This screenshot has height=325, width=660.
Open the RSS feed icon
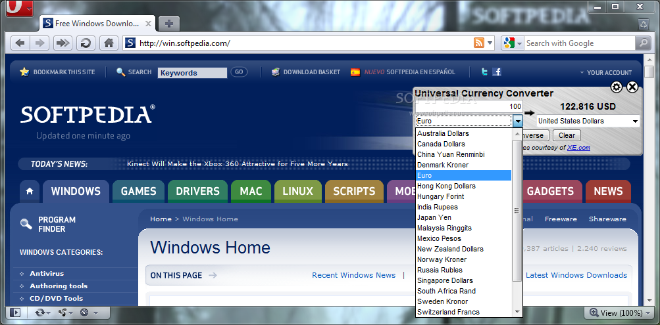click(x=479, y=43)
